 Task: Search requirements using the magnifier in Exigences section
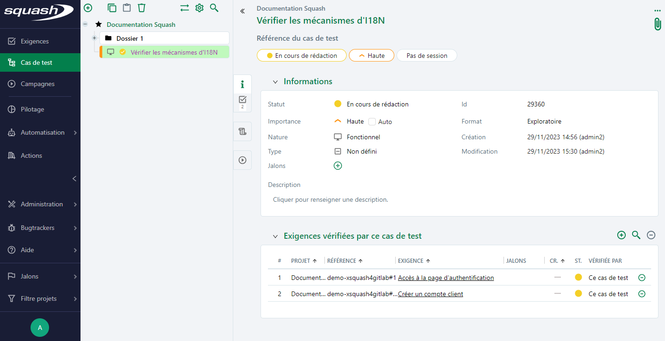[636, 236]
